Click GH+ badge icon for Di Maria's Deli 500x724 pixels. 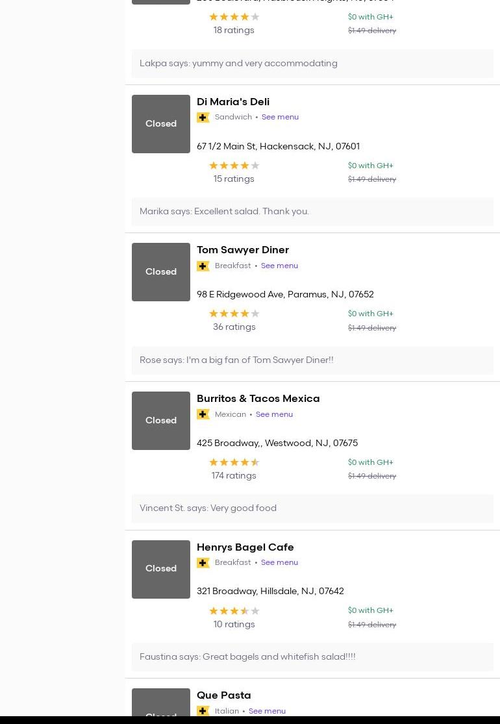203,118
